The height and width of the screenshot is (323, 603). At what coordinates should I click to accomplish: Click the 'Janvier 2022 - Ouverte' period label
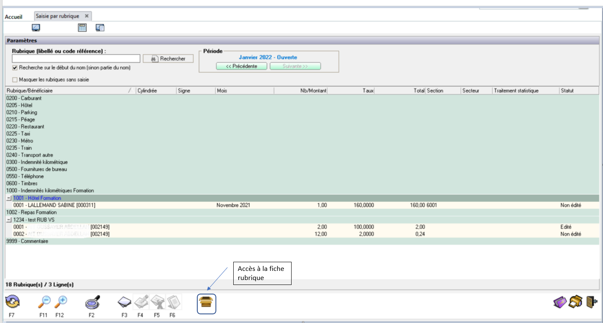[x=268, y=57]
